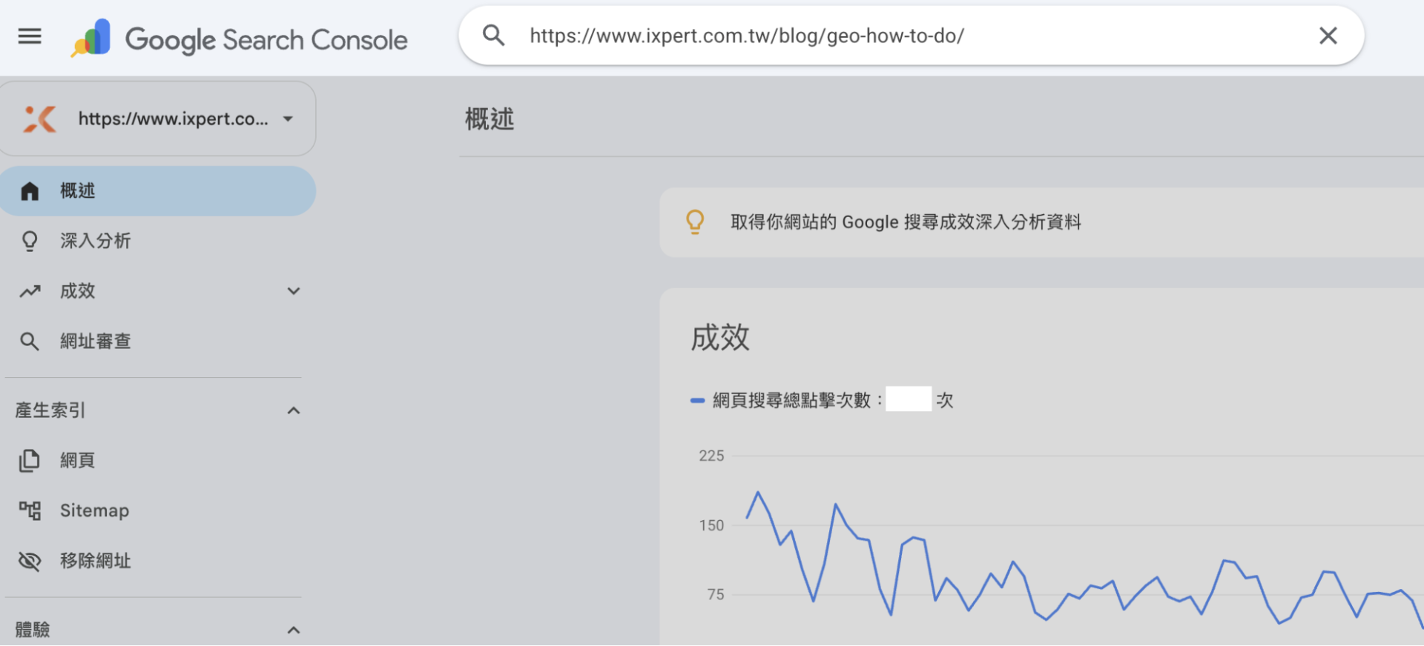1424x646 pixels.
Task: Click the yellow lightbulb insights icon
Action: (695, 222)
